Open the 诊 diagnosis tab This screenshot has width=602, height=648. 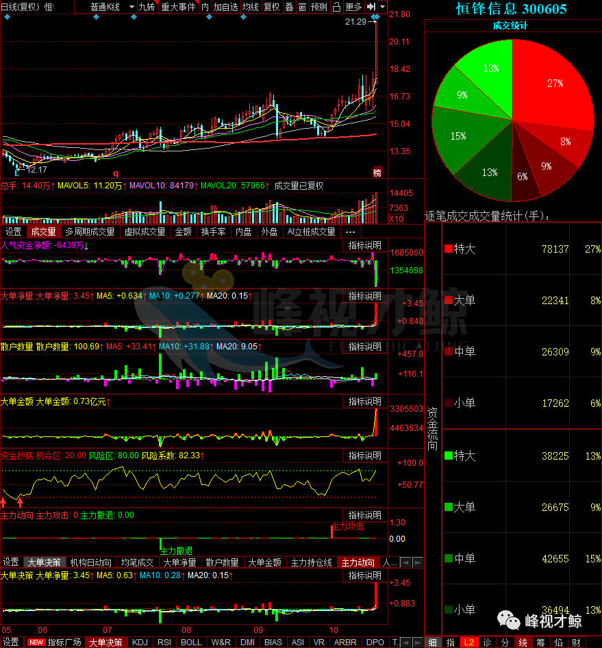[487, 643]
